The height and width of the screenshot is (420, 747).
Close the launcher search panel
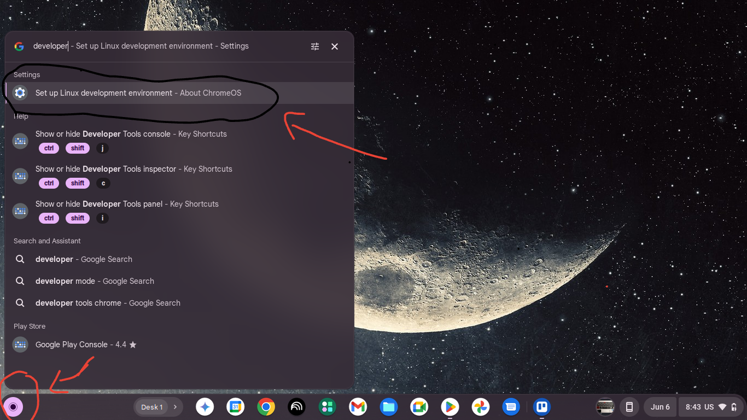(x=335, y=46)
